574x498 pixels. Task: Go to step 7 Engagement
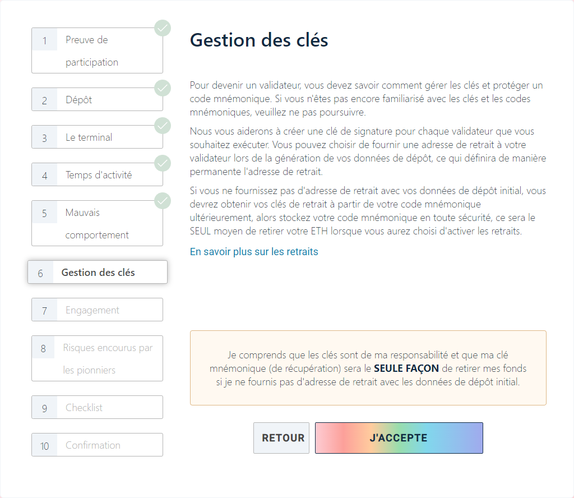click(97, 310)
